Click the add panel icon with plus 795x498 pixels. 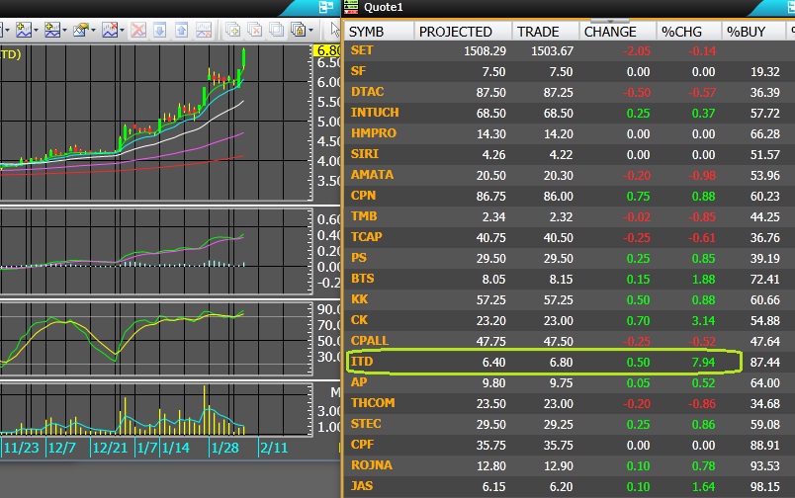pyautogui.click(x=231, y=30)
